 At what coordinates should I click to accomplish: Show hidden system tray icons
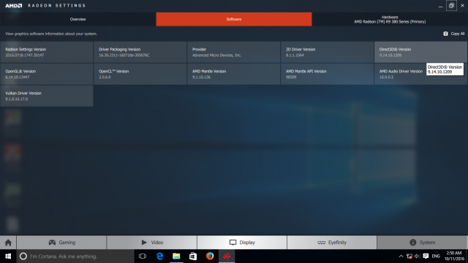click(x=401, y=256)
